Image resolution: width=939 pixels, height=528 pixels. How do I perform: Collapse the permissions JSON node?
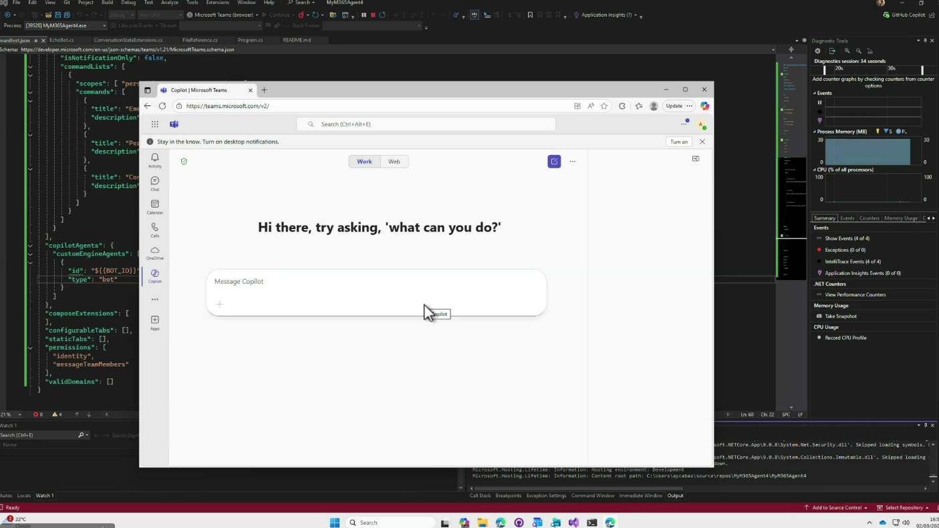coord(30,348)
